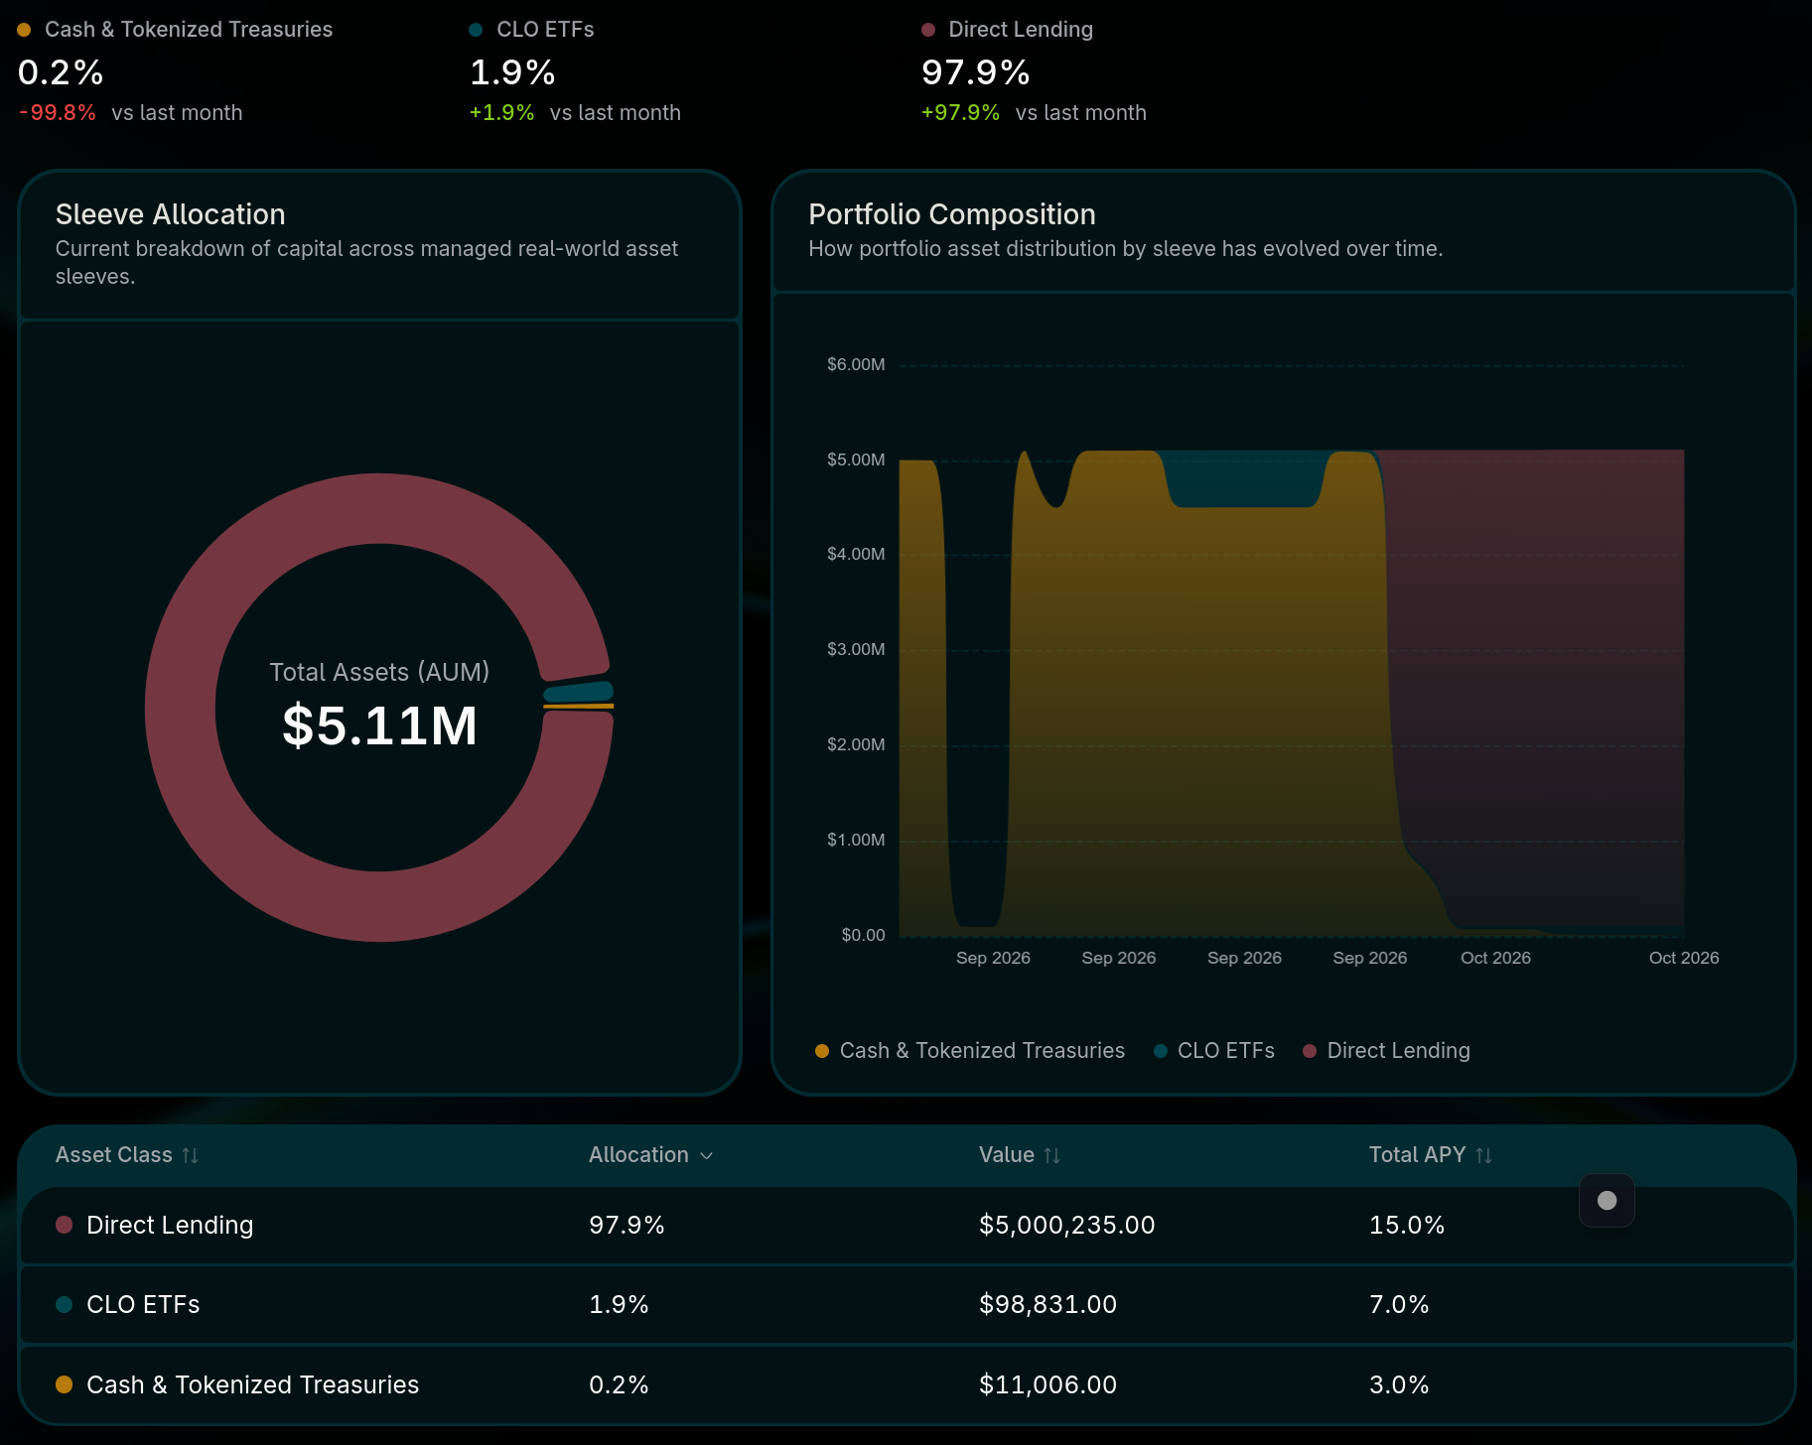Viewport: 1812px width, 1445px height.
Task: Select the CLO ETFs table row
Action: (x=906, y=1305)
